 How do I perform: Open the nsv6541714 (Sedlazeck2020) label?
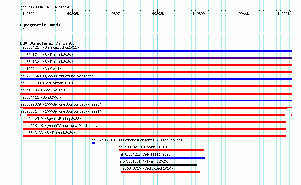pyautogui.click(x=47, y=55)
